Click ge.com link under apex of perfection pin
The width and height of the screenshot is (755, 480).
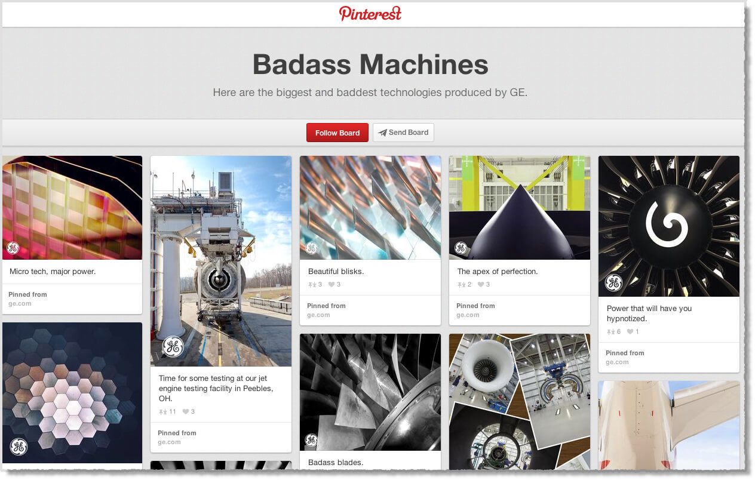pyautogui.click(x=468, y=315)
